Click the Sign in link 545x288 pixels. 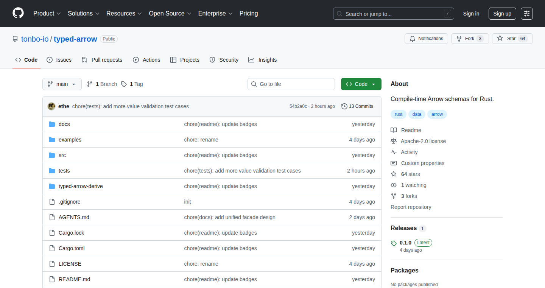[471, 14]
